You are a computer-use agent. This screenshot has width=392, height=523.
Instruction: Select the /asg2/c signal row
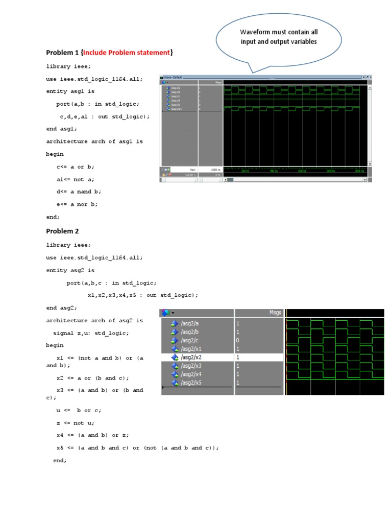coord(198,340)
